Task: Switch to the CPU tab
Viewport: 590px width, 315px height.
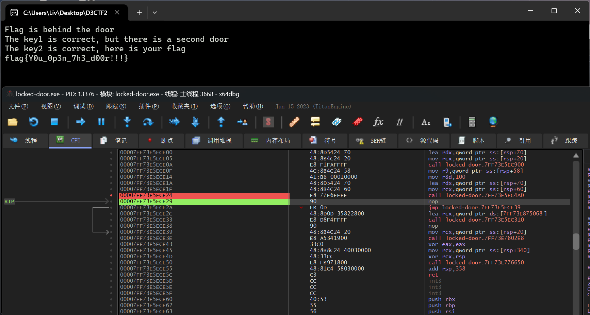Action: coord(70,141)
